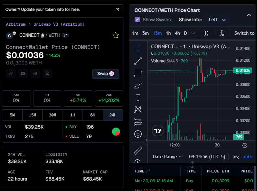This screenshot has height=191, width=257.
Task: Choose the Fibonacci retracement tool
Action: pyautogui.click(x=138, y=73)
